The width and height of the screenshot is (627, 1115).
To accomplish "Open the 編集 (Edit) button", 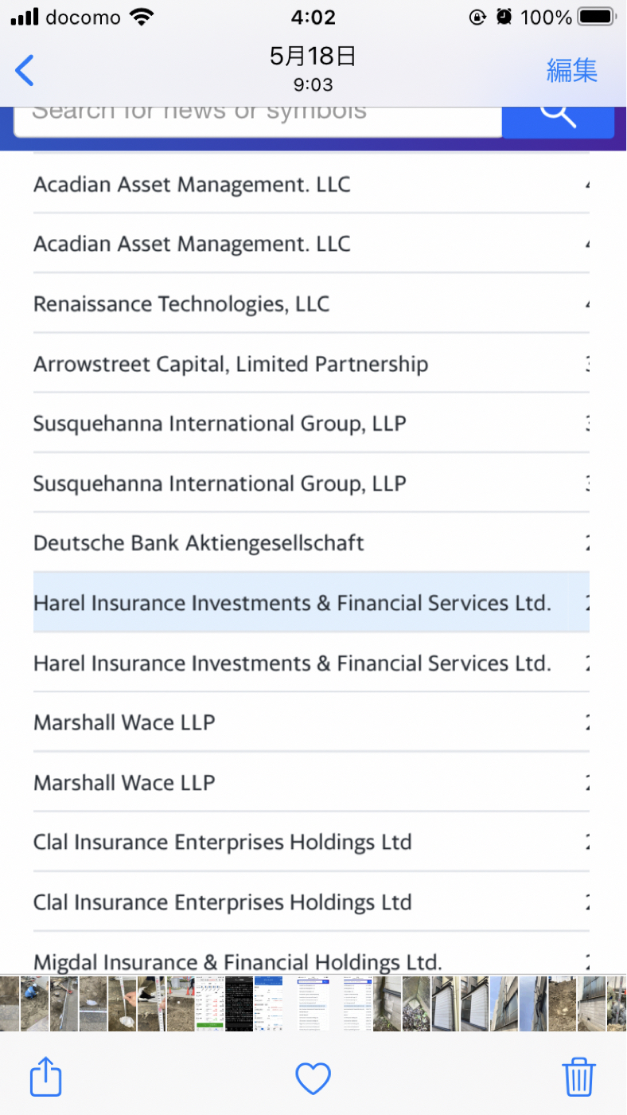I will [571, 71].
